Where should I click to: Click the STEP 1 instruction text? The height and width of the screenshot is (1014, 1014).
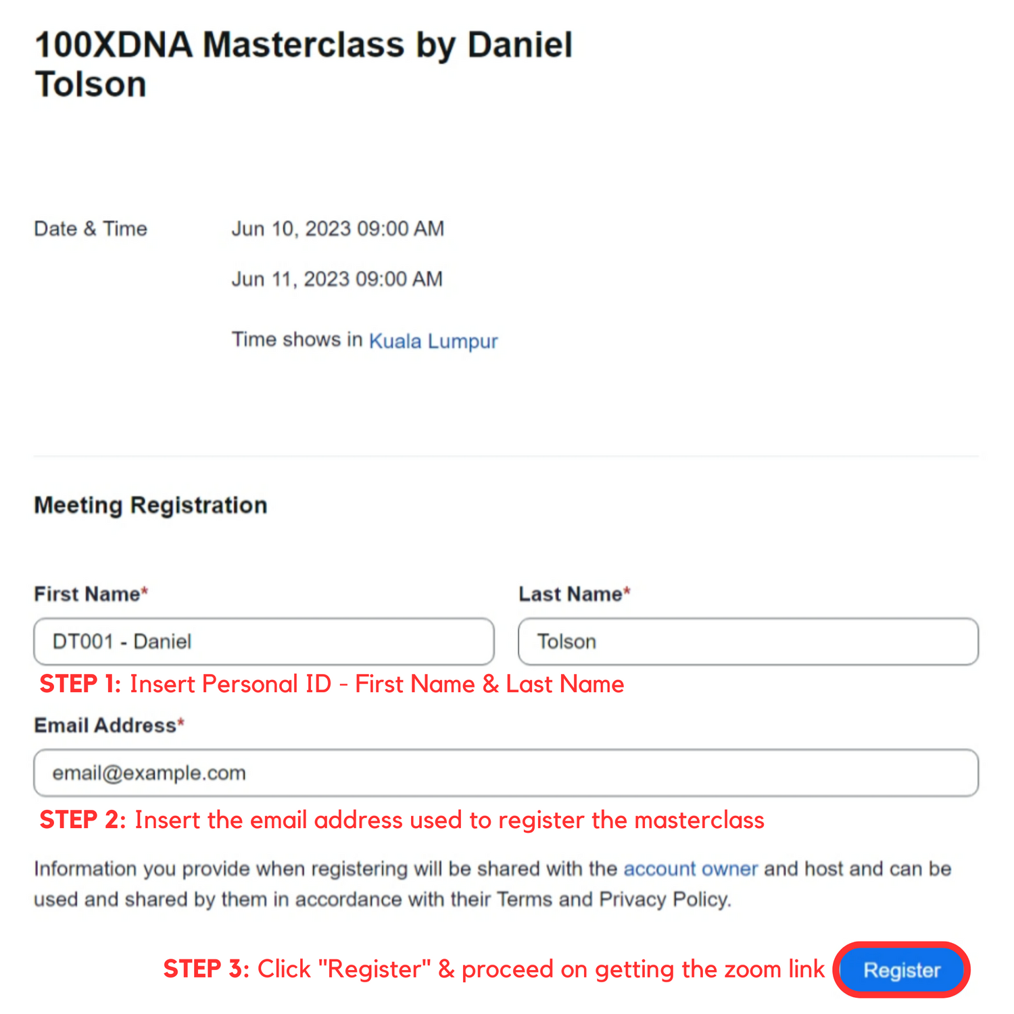[x=332, y=684]
